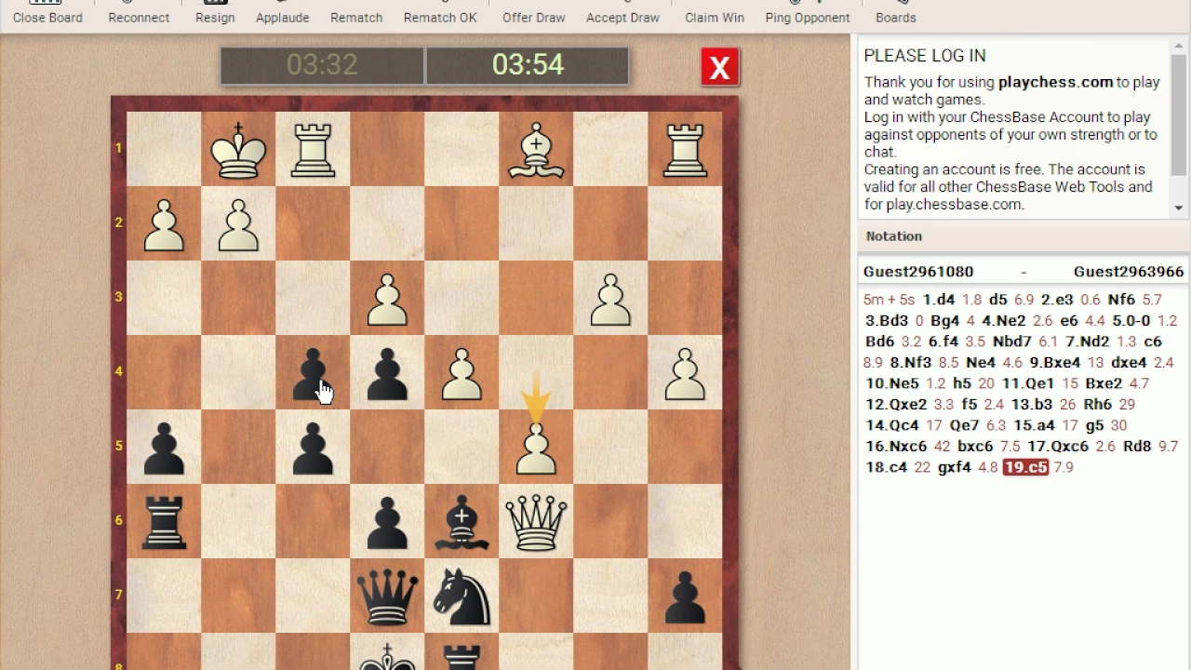Image resolution: width=1191 pixels, height=670 pixels.
Task: Select the black pawn on h5
Action: tap(164, 449)
